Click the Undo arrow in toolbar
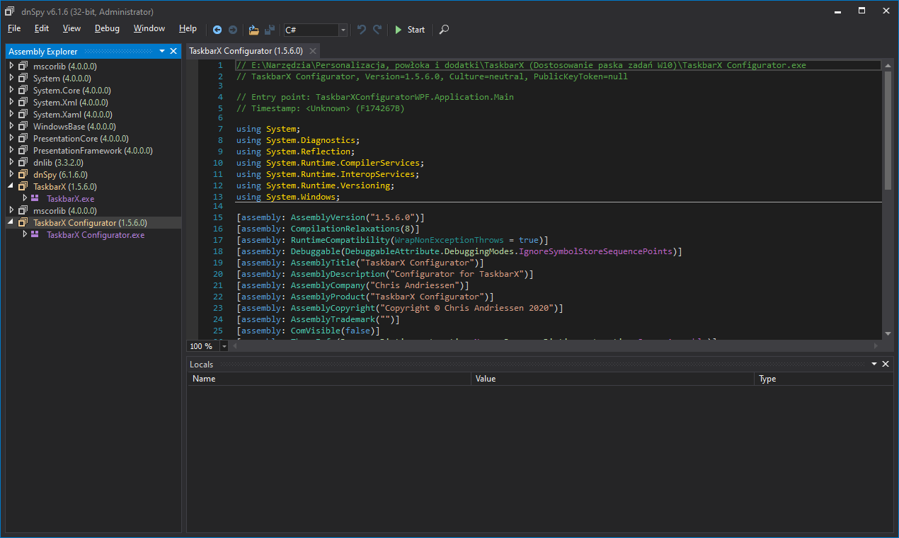The height and width of the screenshot is (538, 899). pyautogui.click(x=362, y=30)
